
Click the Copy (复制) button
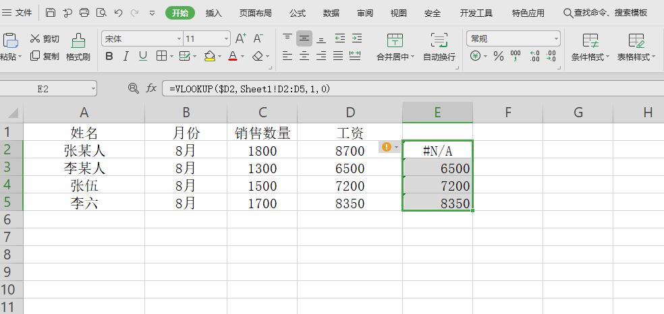coord(45,56)
